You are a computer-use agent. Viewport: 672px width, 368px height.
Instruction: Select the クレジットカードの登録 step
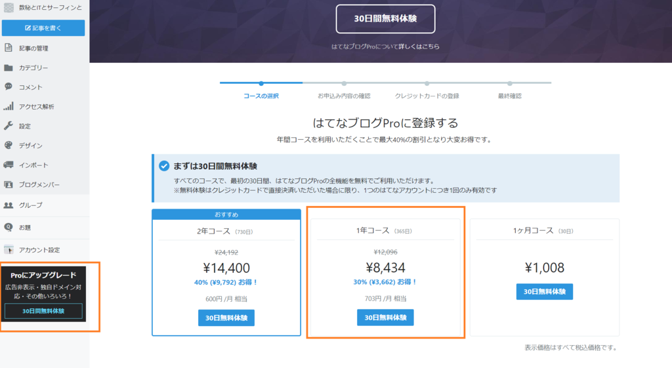pyautogui.click(x=427, y=96)
